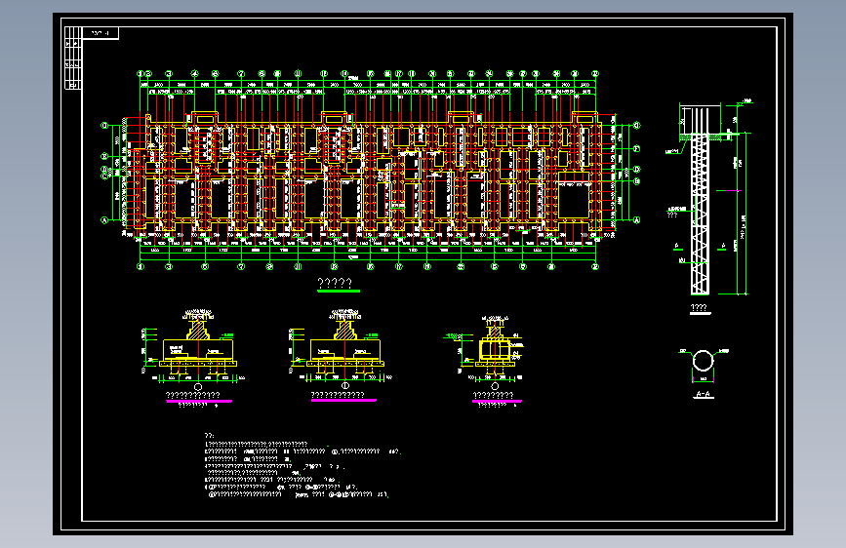Click the title below the pile elevation
Image resolution: width=846 pixels, height=548 pixels.
click(699, 308)
